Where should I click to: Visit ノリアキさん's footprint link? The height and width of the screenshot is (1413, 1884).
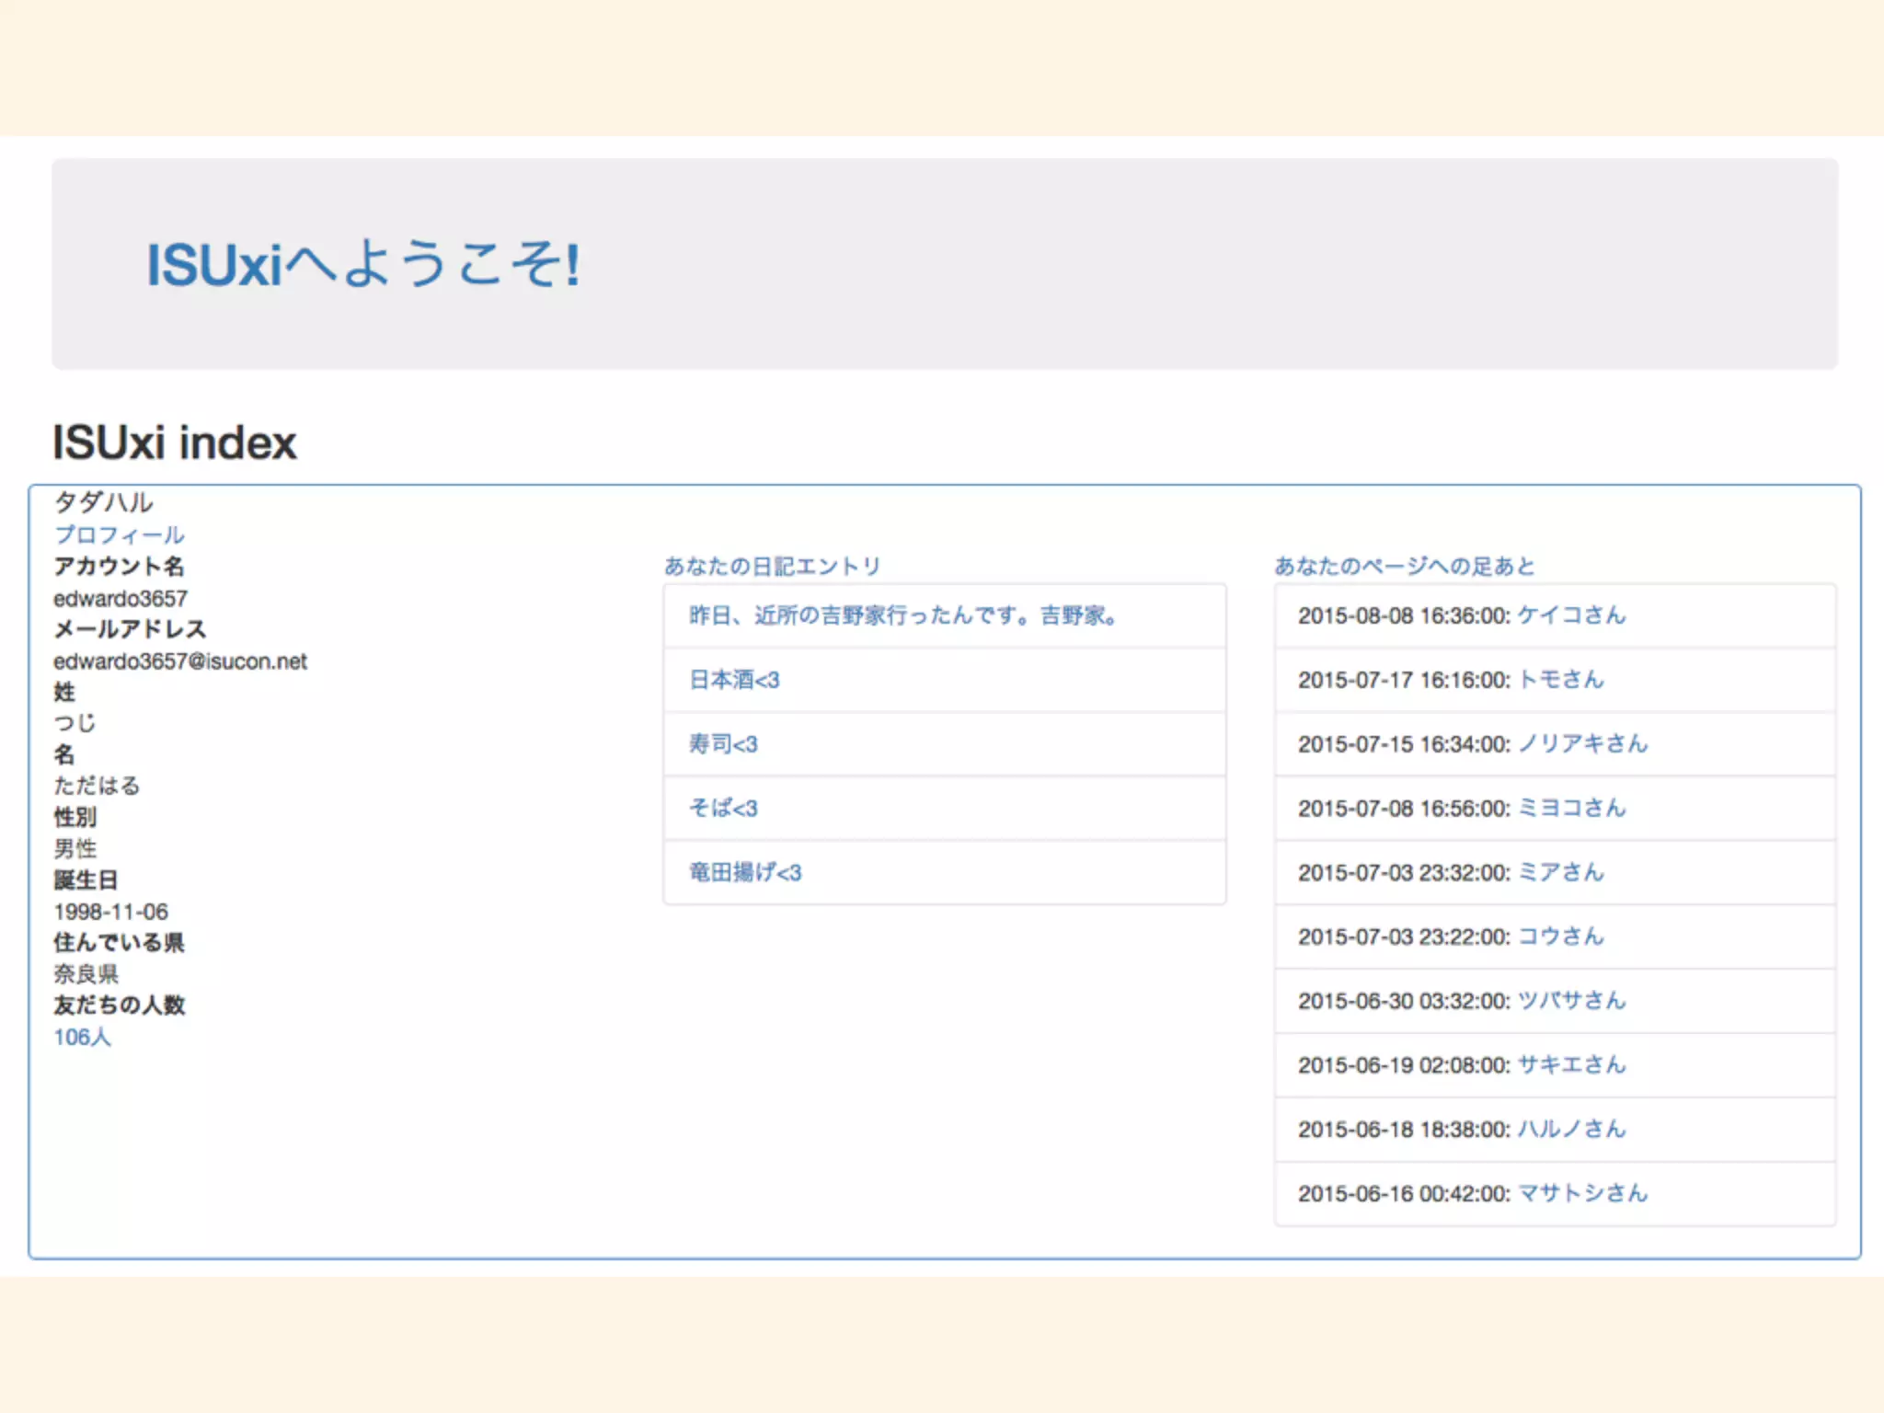pos(1582,744)
